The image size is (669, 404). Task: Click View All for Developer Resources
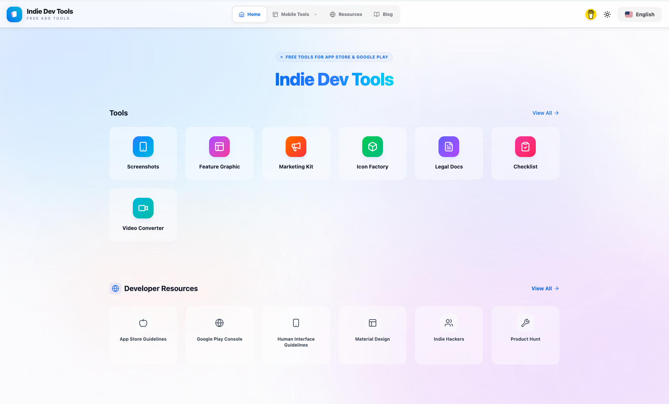point(544,288)
